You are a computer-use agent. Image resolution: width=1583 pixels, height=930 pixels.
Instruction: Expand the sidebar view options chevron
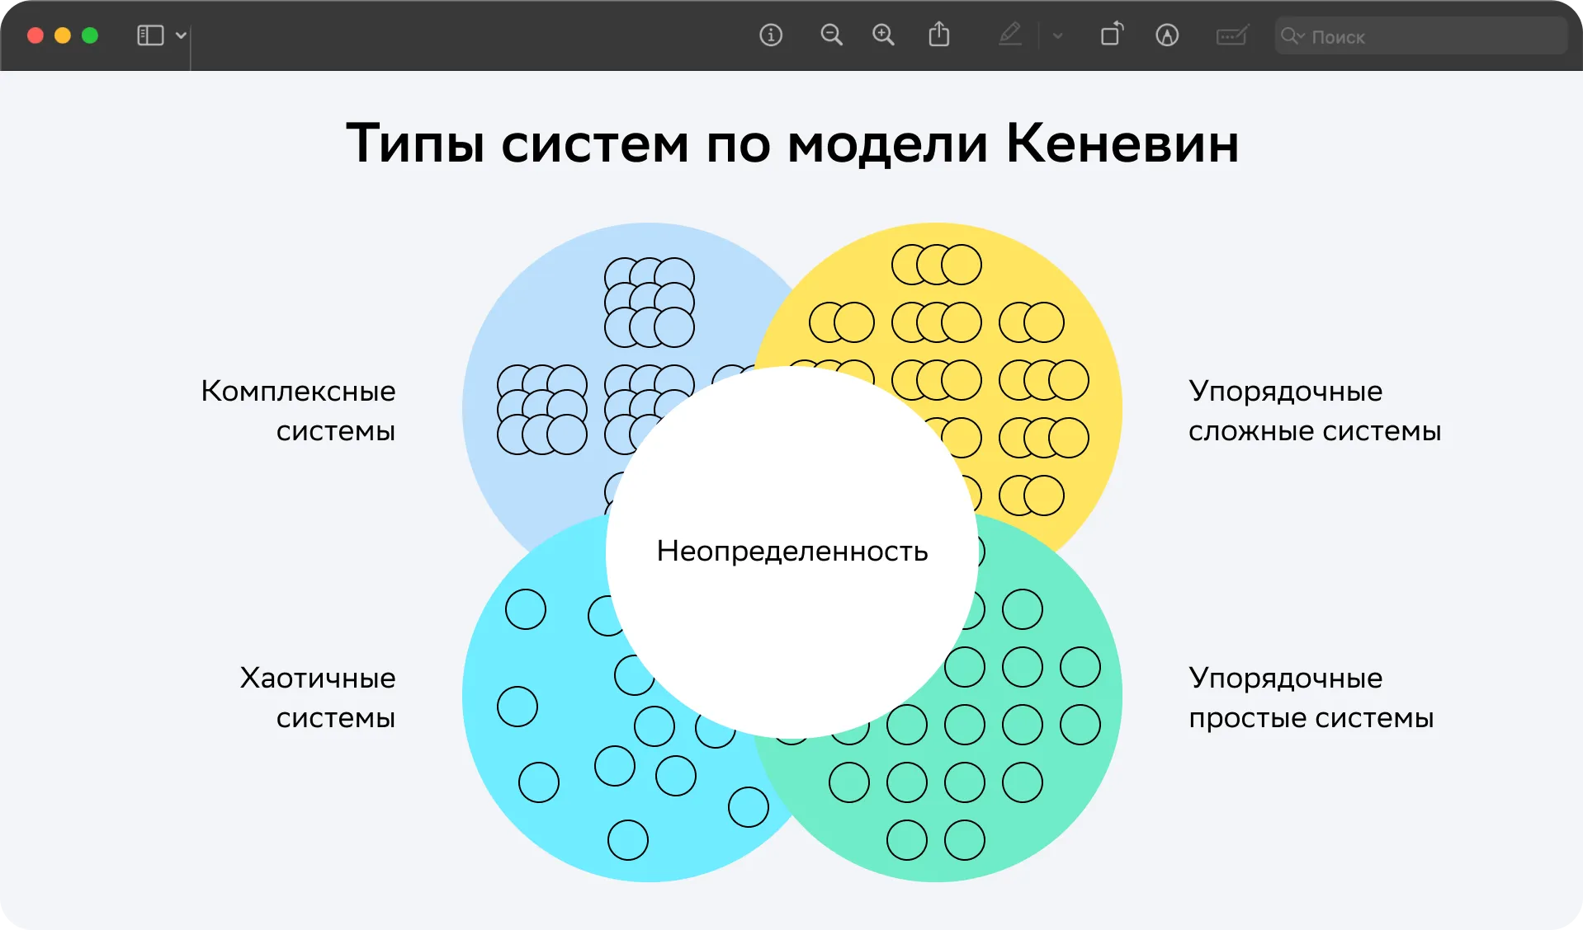181,35
